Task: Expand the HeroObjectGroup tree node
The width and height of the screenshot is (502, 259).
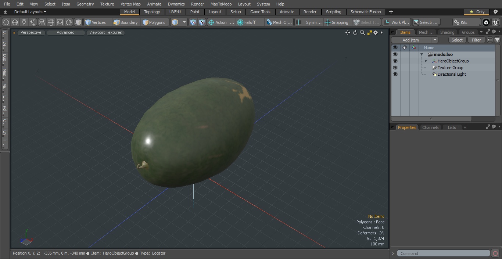Action: point(426,61)
